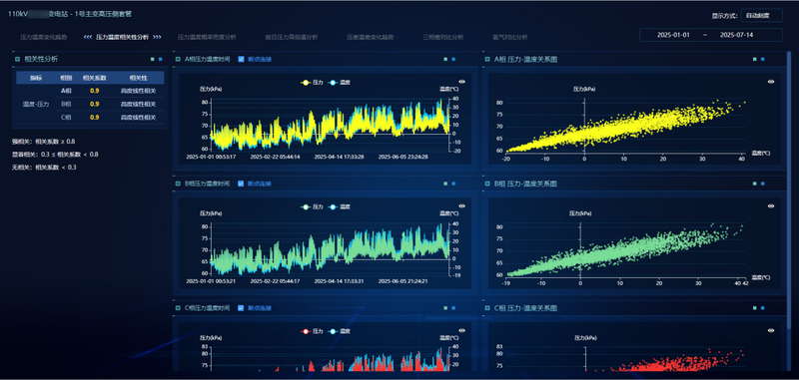Image resolution: width=799 pixels, height=380 pixels.
Task: Toggle cyan 温度 legend in A相 chart
Action: point(340,83)
